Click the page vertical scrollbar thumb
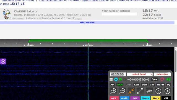Image resolution: width=177 pixels, height=100 pixels. click(x=176, y=61)
